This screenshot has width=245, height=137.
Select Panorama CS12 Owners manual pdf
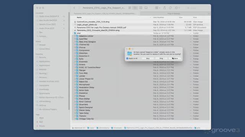pos(101,27)
